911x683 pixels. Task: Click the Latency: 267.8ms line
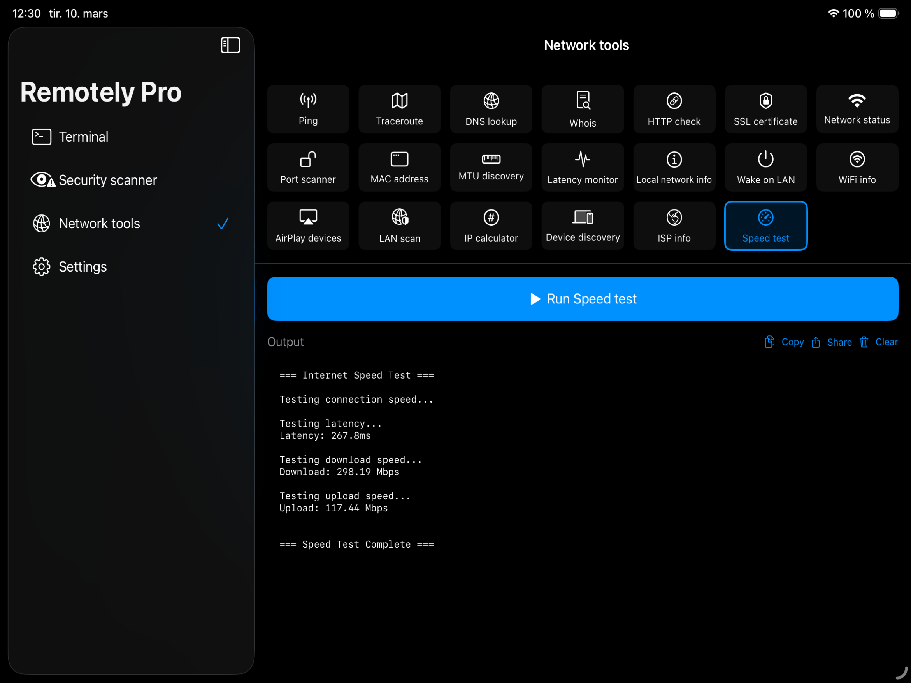click(x=325, y=435)
